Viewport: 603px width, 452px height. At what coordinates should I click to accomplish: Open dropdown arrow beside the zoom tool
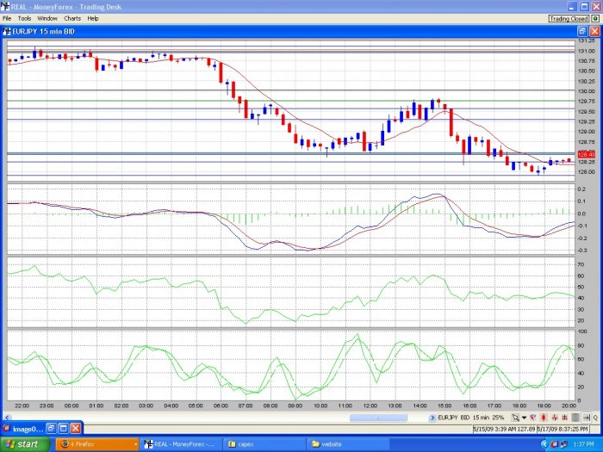524,418
